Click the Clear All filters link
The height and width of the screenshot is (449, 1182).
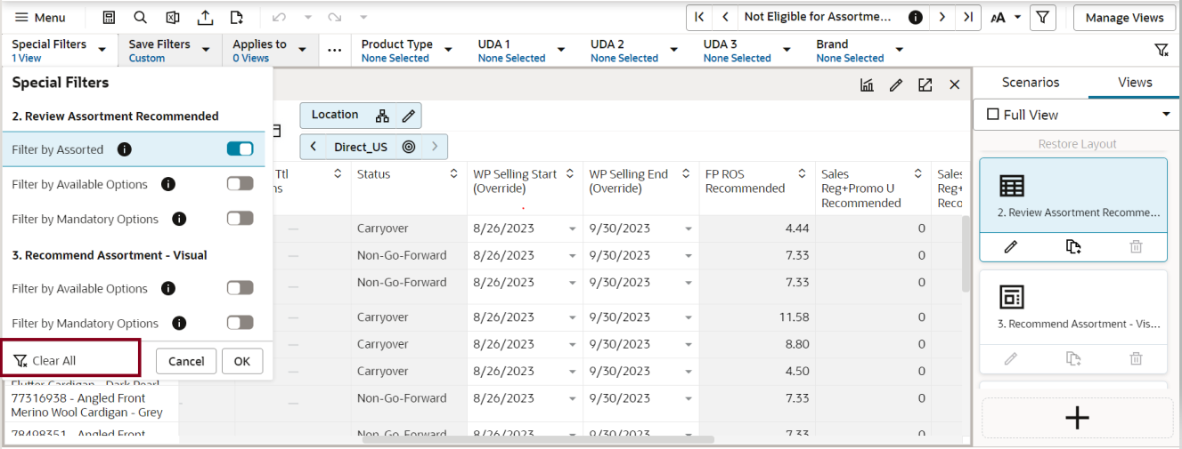(45, 360)
